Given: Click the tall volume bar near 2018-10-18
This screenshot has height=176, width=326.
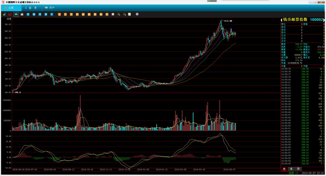Looking at the screenshot, I should 80,113.
